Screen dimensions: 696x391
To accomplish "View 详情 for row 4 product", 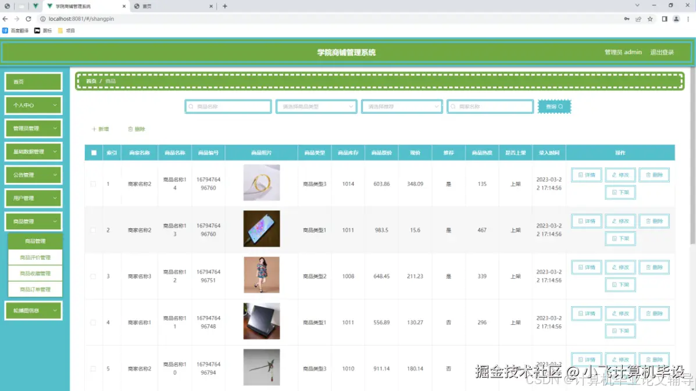I will coord(586,313).
